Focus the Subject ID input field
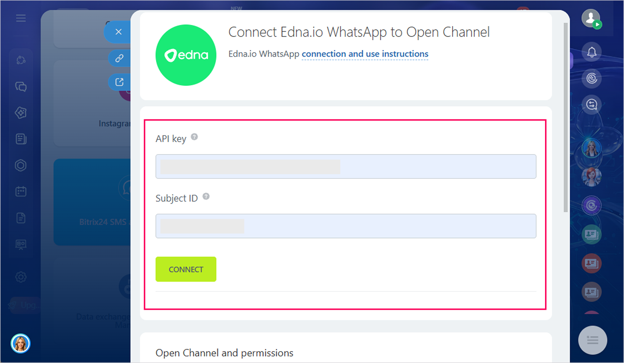The image size is (624, 363). coord(346,226)
